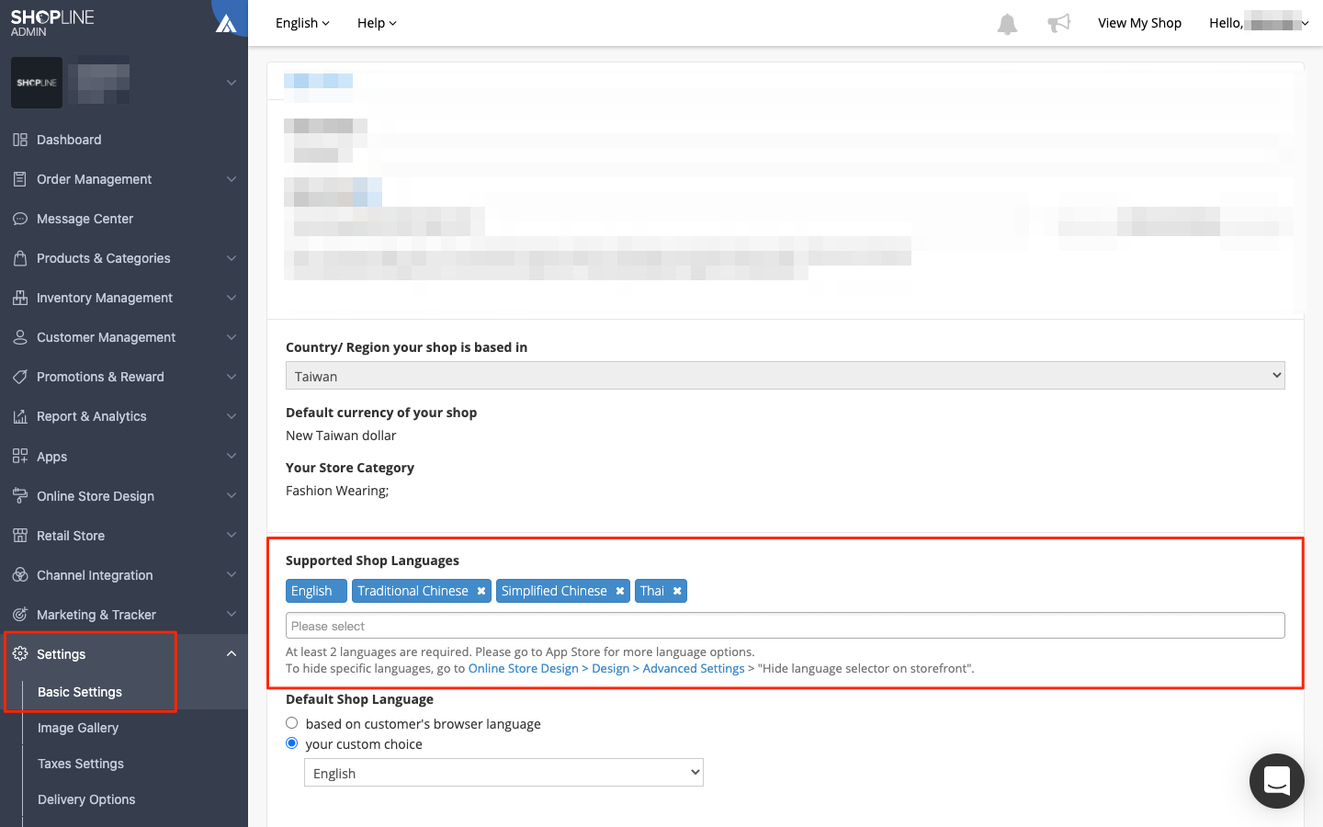The height and width of the screenshot is (827, 1323).
Task: Follow the Design > link
Action: tap(616, 668)
